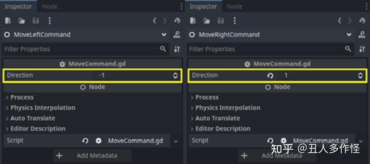
Task: Open documentation icon beside MoveLeftCommand
Action: pyautogui.click(x=177, y=35)
